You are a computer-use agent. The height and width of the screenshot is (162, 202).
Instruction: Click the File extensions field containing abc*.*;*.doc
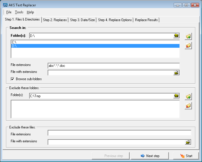(x=114, y=66)
